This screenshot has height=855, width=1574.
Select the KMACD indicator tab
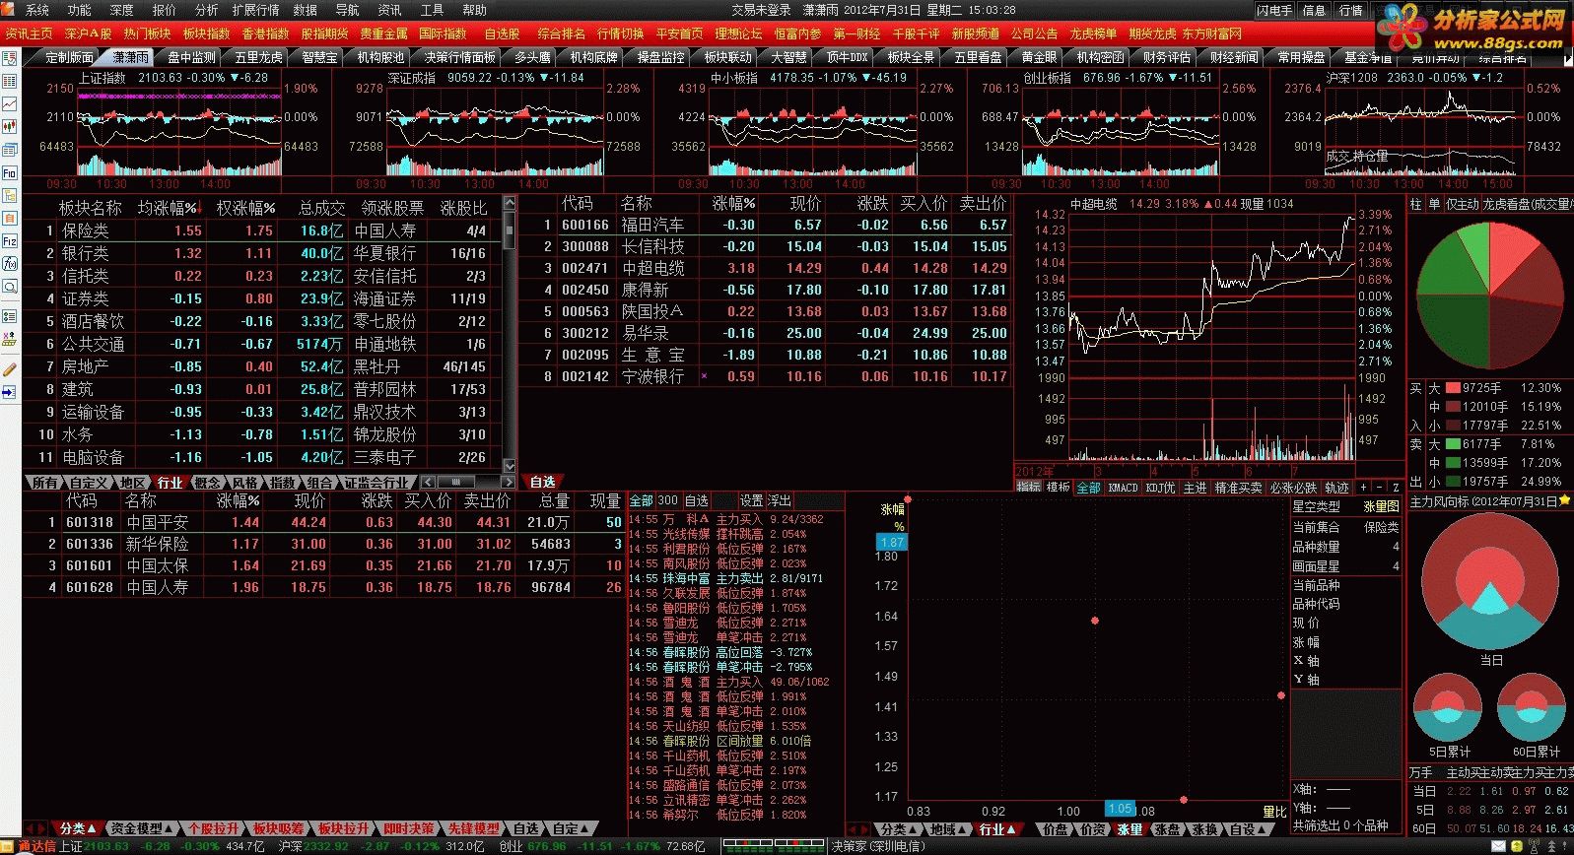click(1123, 488)
